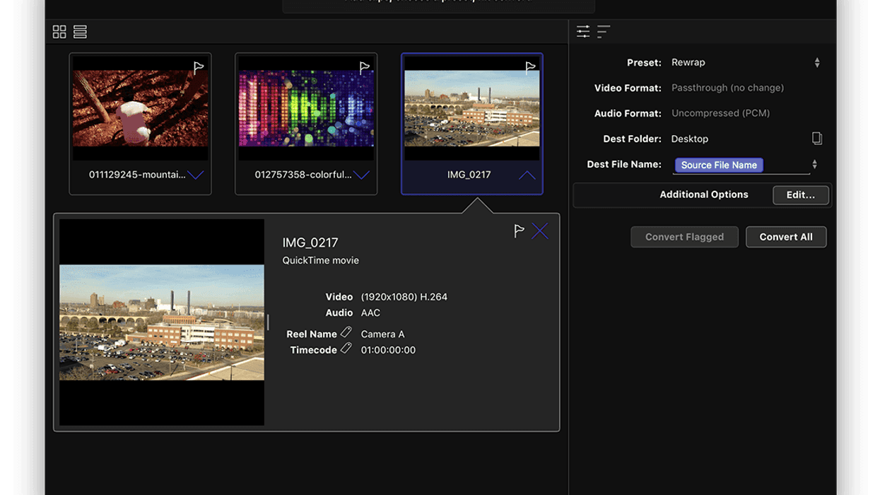Edit the Reel Name tag icon
Screen dimensions: 880x495
tap(346, 332)
